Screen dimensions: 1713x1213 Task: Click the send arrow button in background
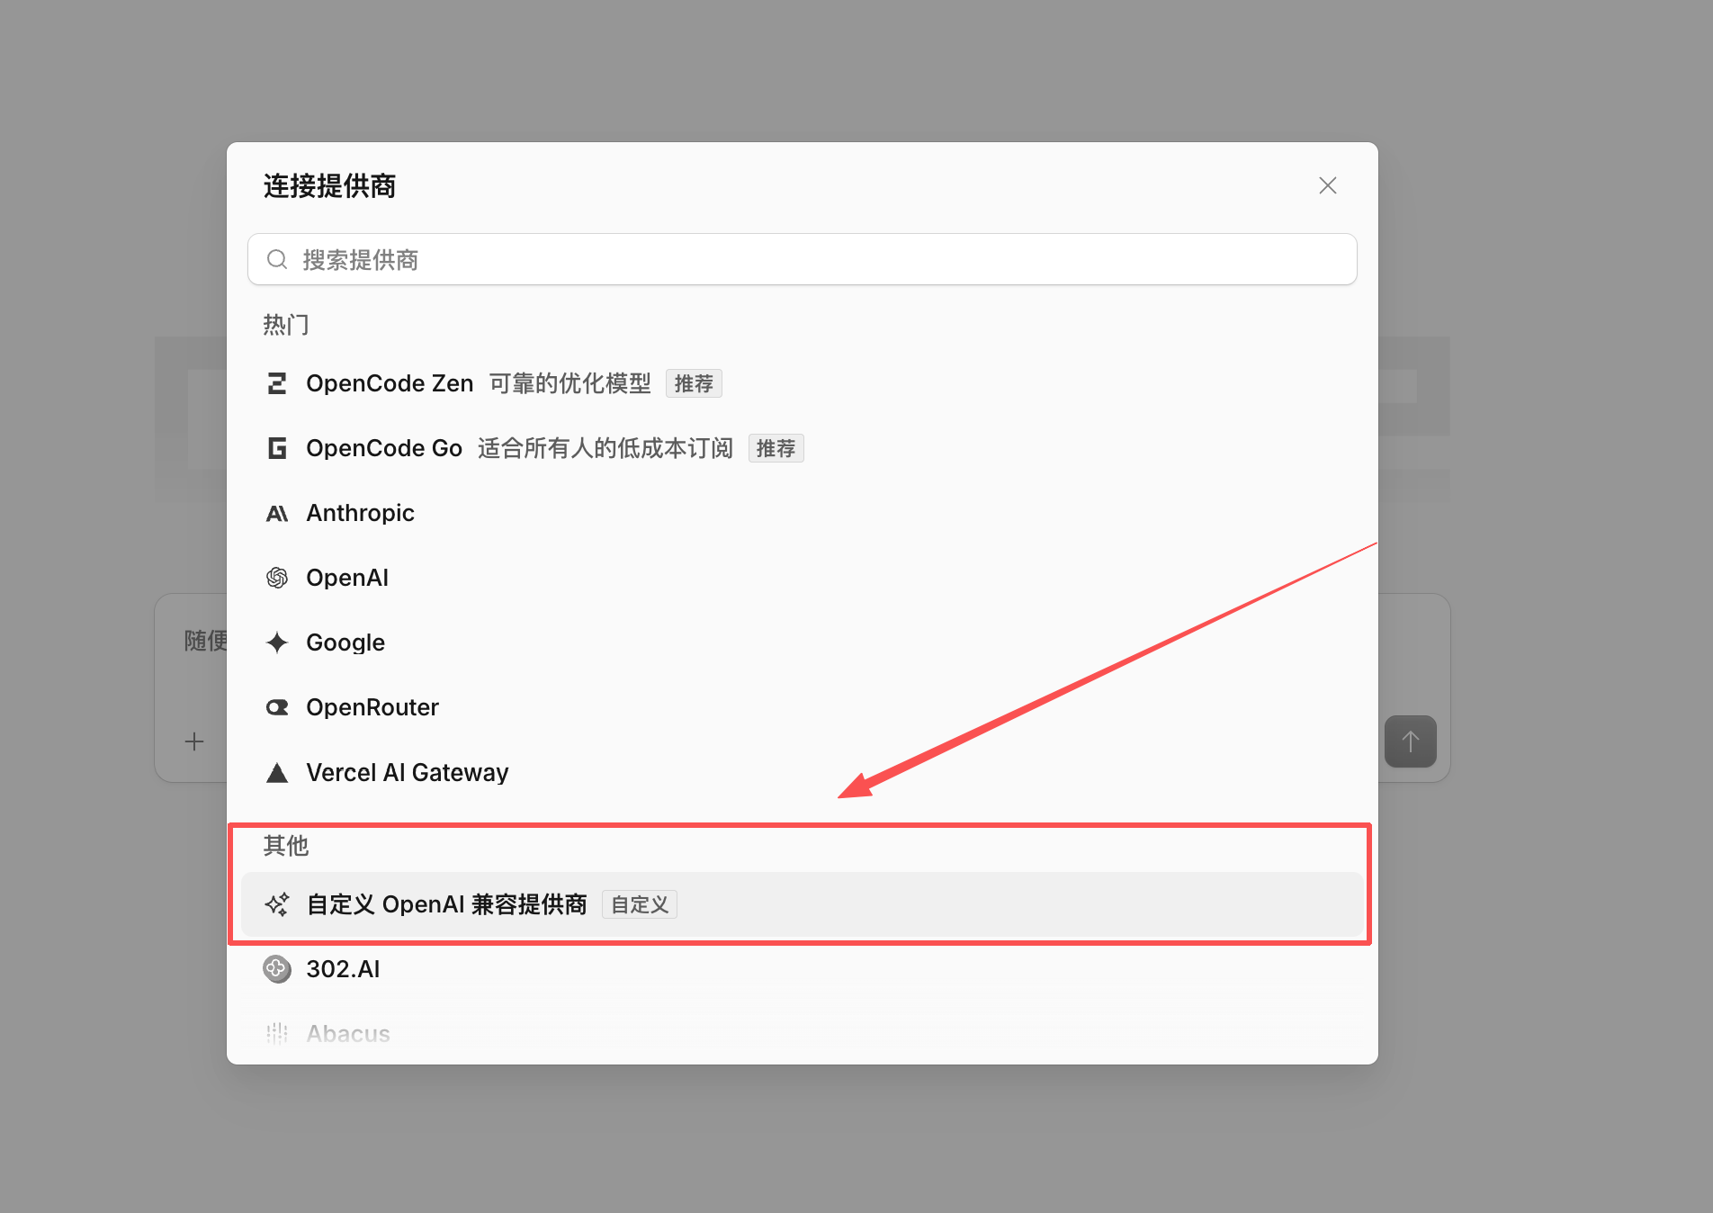tap(1410, 741)
